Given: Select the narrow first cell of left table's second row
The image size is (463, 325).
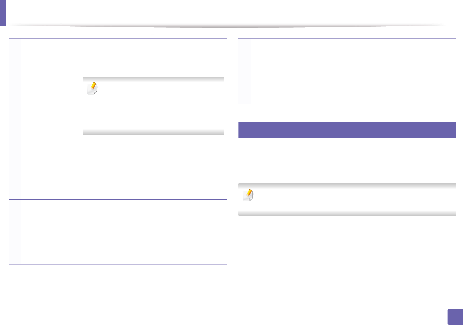Looking at the screenshot, I should [x=15, y=153].
